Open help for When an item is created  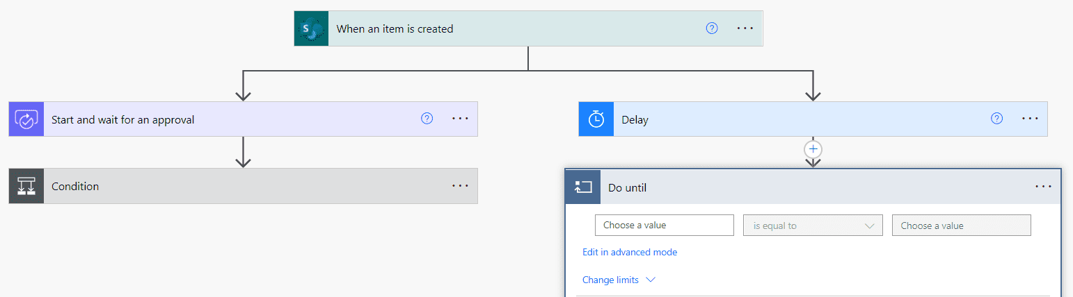pos(712,28)
